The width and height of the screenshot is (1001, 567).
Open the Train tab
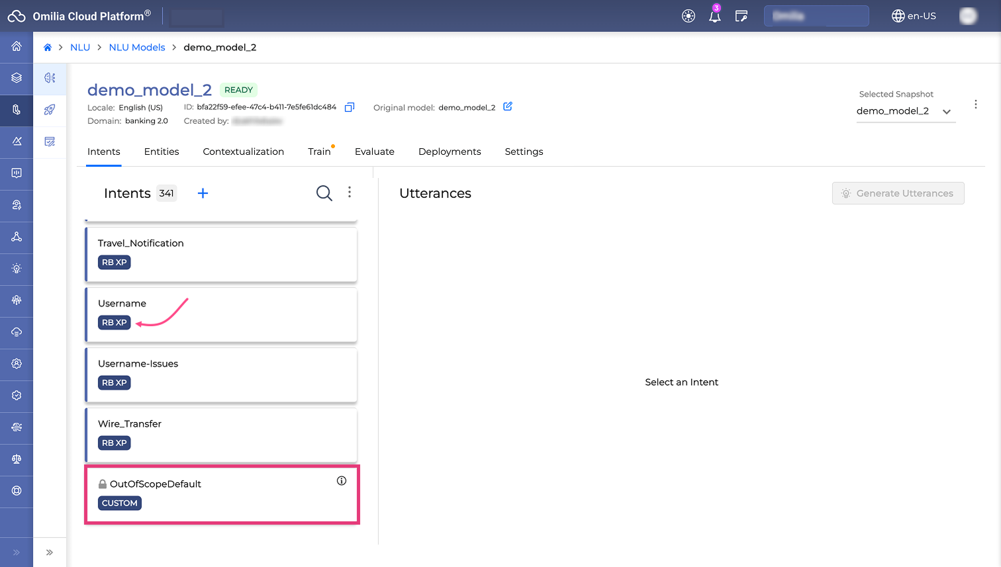319,152
